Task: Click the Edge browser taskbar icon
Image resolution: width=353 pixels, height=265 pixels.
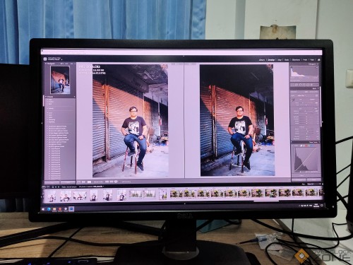Action: [49, 208]
